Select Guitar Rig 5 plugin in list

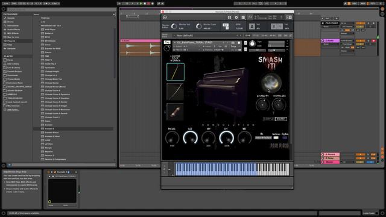[51, 64]
